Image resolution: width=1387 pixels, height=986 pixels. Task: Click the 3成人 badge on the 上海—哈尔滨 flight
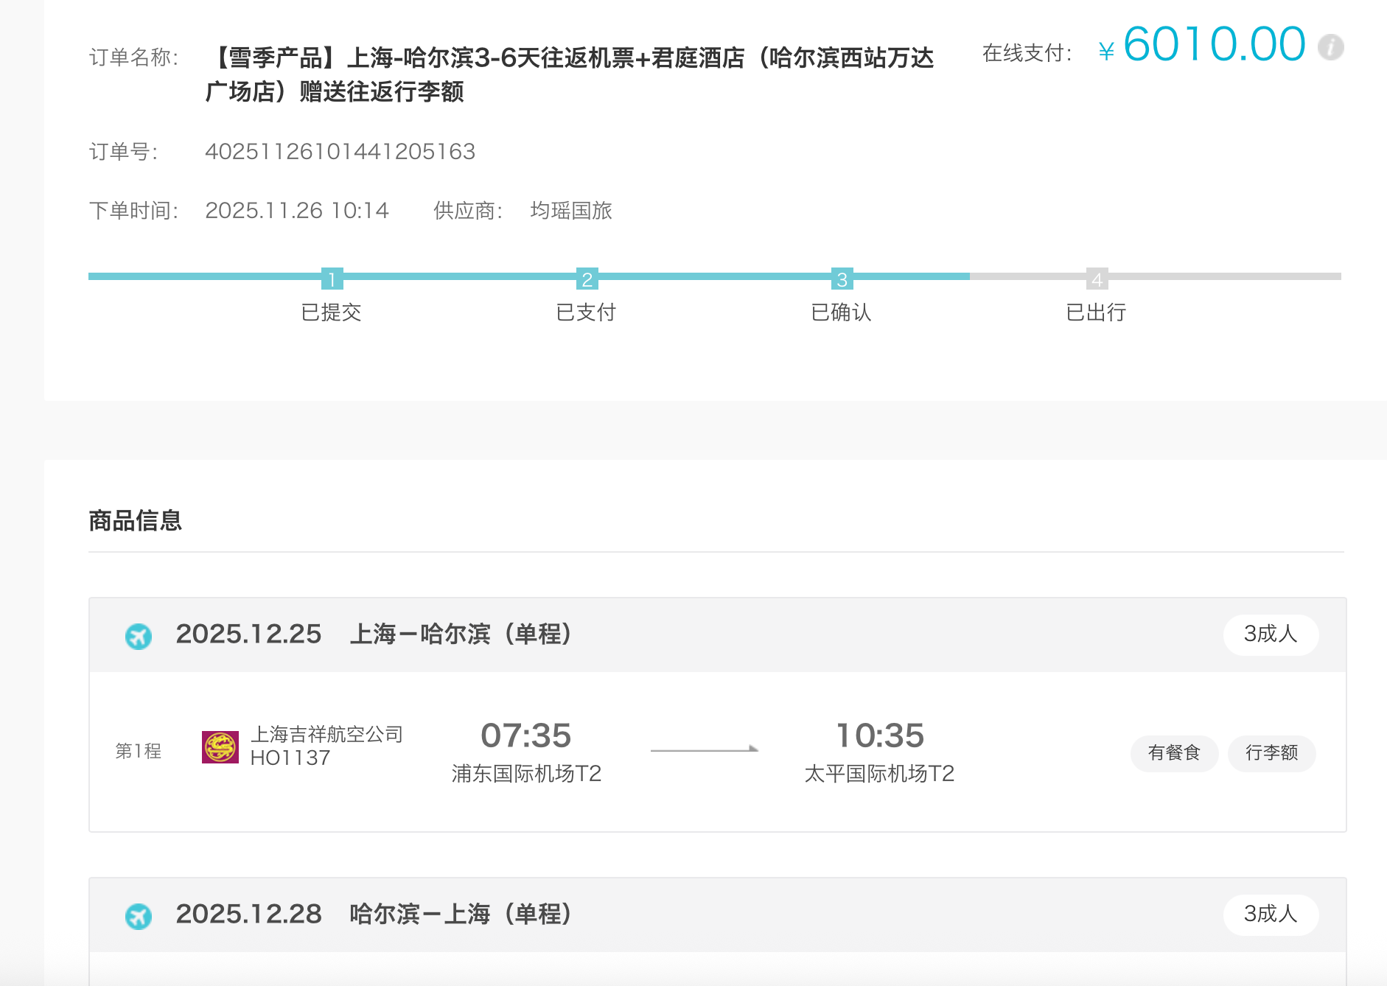coord(1271,634)
